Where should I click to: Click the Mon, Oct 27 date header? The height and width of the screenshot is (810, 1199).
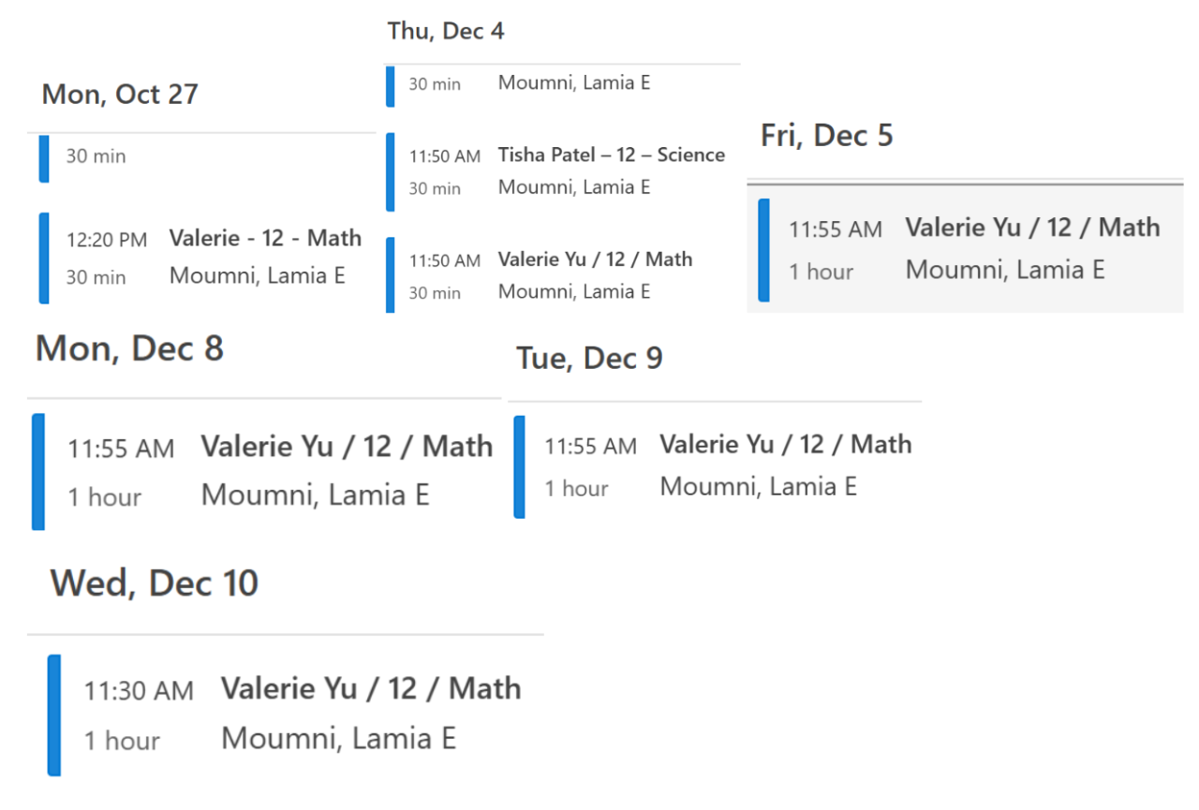[120, 95]
